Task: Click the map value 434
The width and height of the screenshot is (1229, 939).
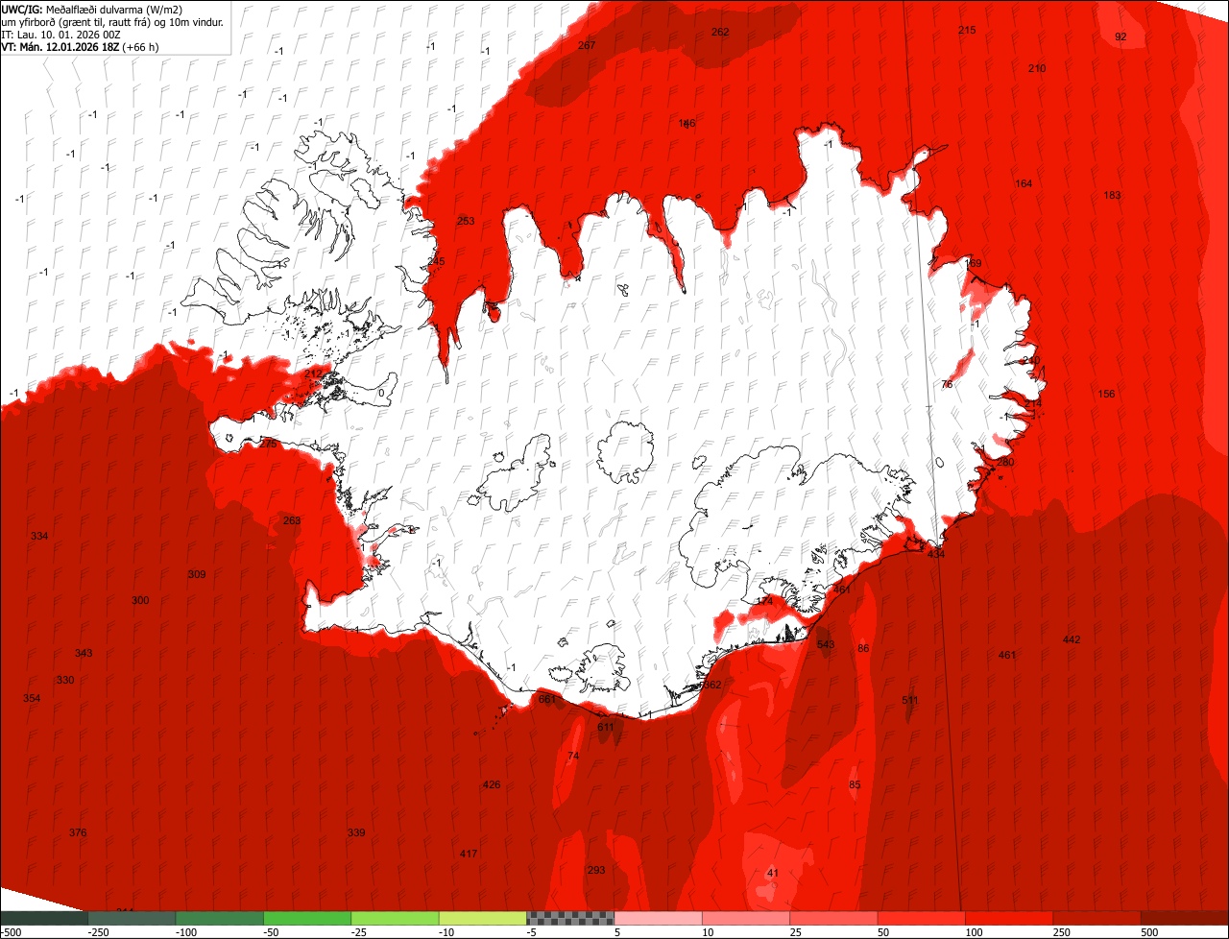Action: coord(936,554)
